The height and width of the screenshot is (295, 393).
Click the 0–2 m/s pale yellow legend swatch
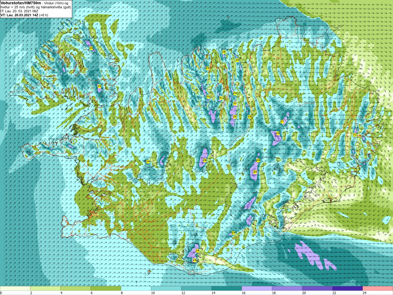[15, 289]
